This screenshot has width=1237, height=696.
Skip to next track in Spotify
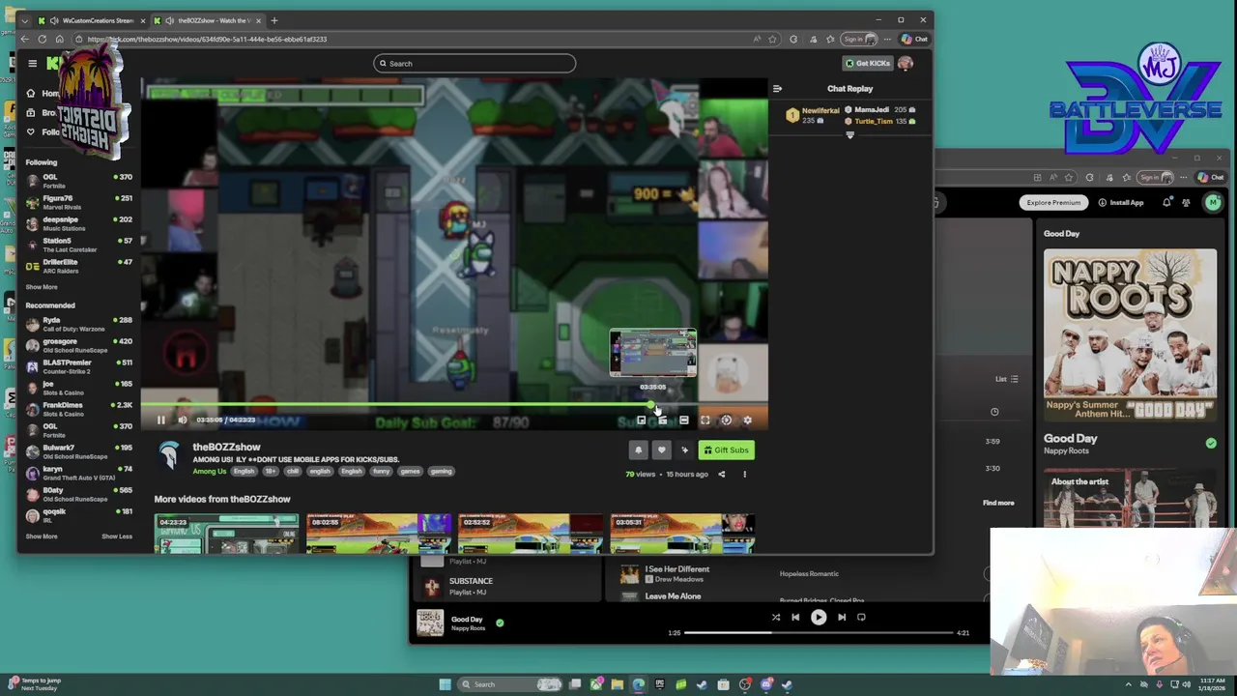point(842,617)
